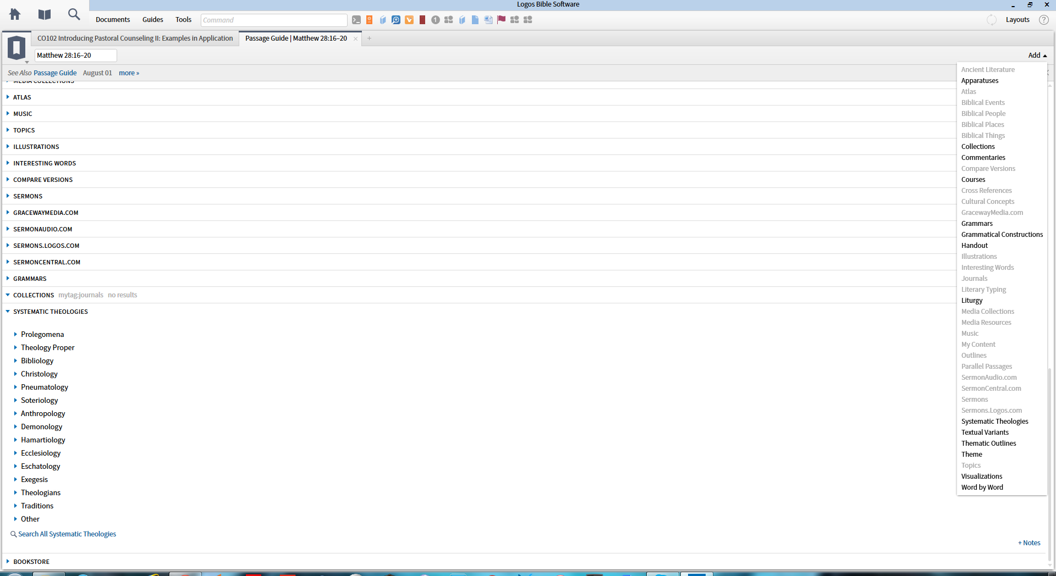Switch to CO102 Introducing Pastoral Counseling tab

click(135, 38)
